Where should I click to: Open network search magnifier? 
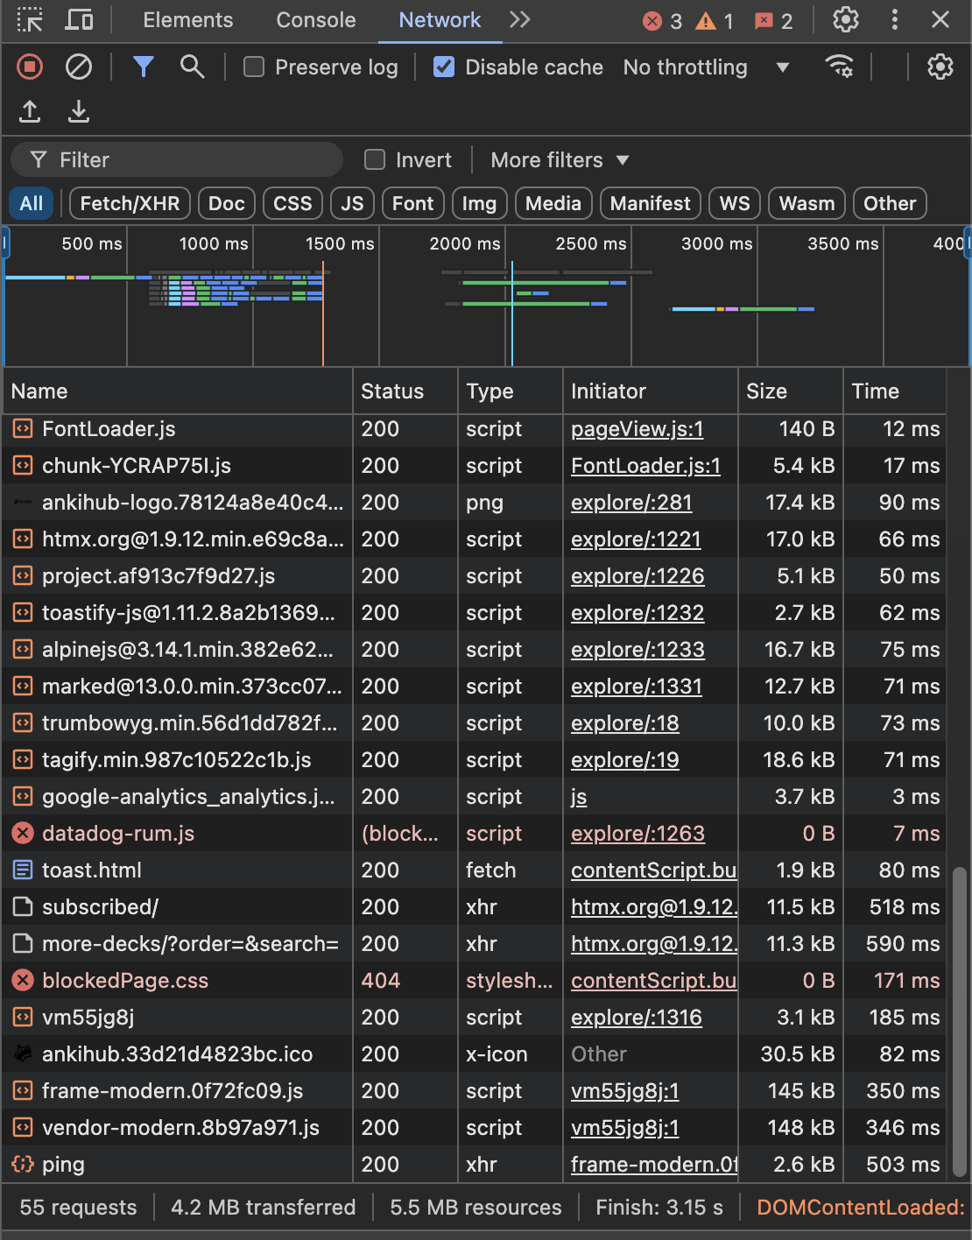pos(192,67)
